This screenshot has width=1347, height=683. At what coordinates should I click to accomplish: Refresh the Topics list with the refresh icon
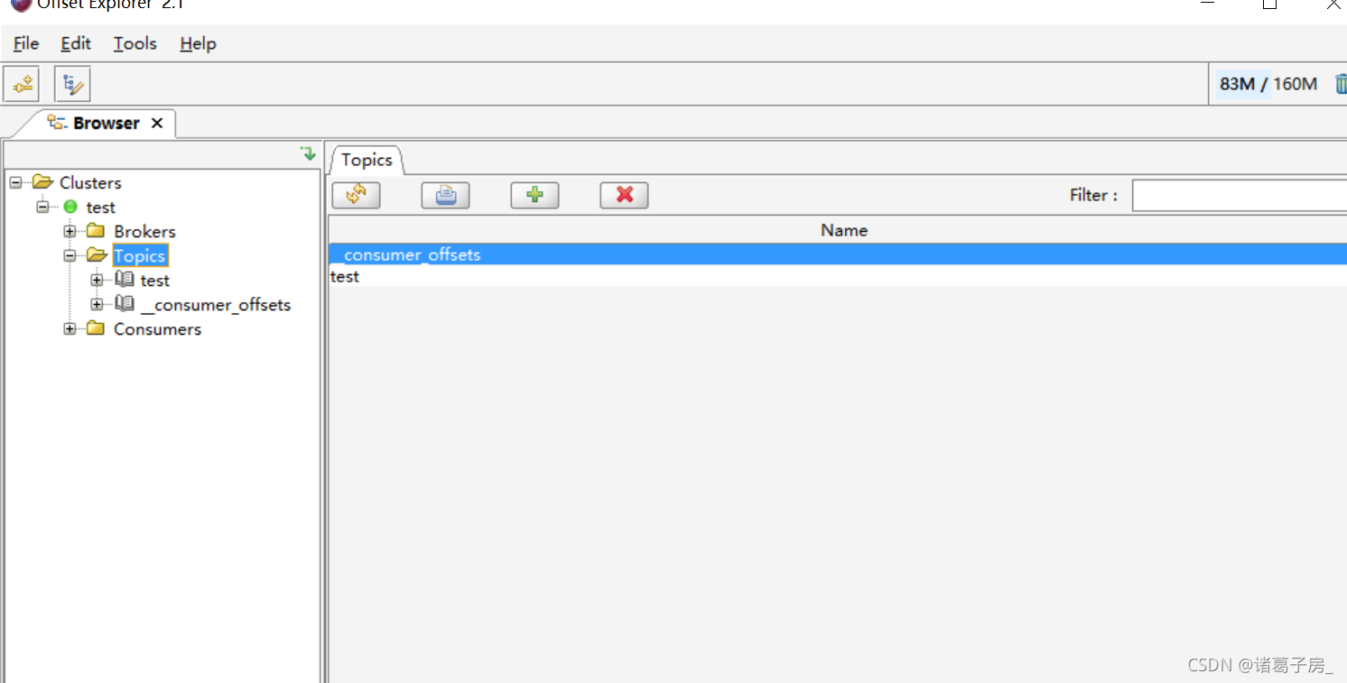[x=356, y=195]
